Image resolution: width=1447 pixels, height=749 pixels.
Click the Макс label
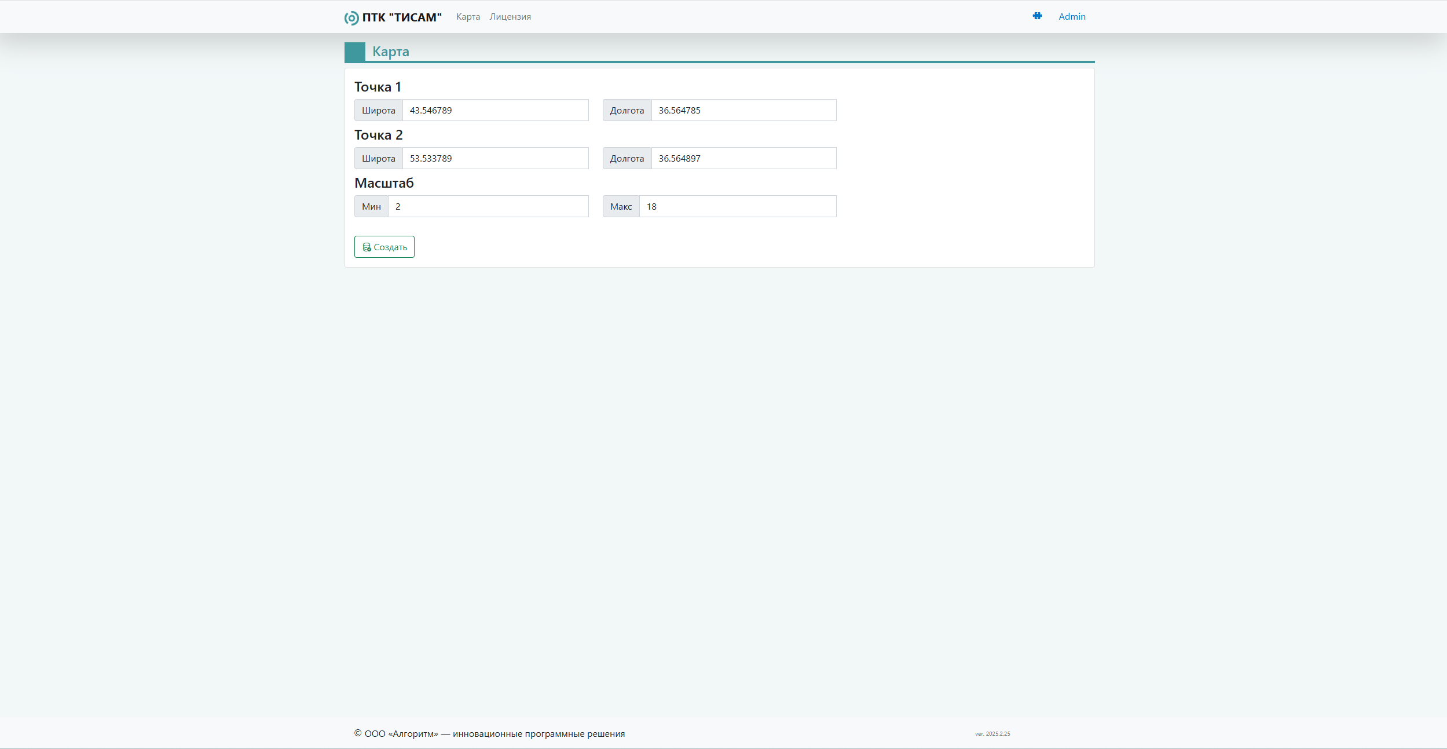[x=621, y=206]
